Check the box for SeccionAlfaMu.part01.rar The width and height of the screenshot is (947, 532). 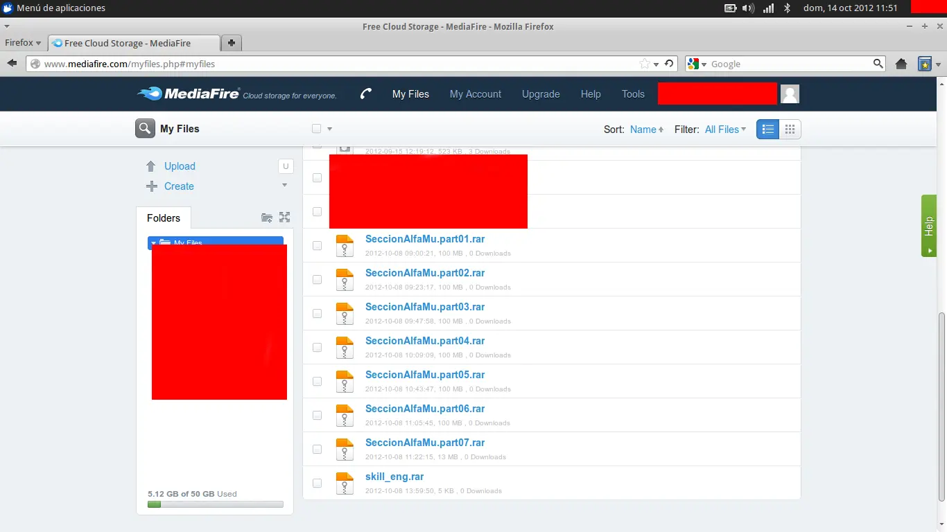(x=317, y=245)
